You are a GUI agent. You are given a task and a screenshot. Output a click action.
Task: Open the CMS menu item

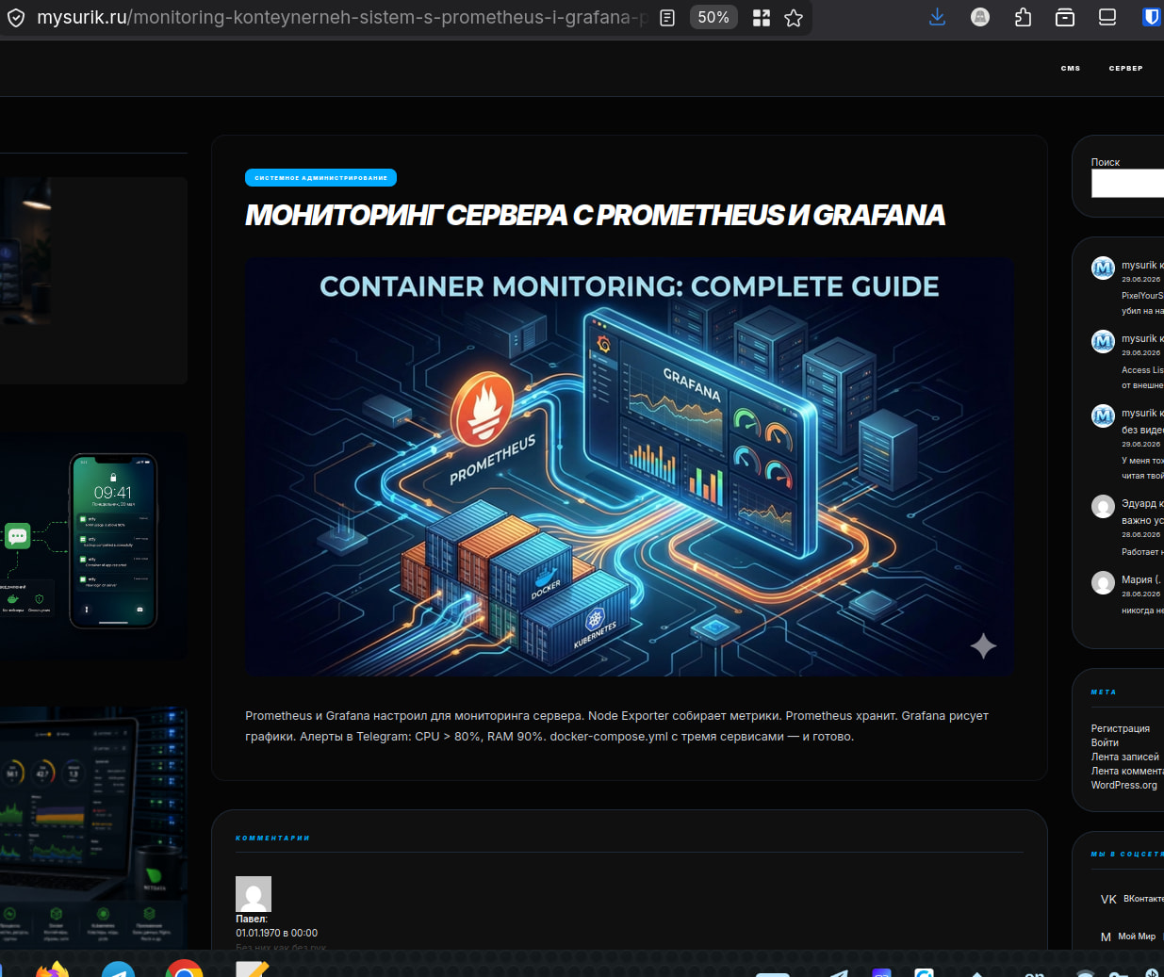(x=1071, y=68)
